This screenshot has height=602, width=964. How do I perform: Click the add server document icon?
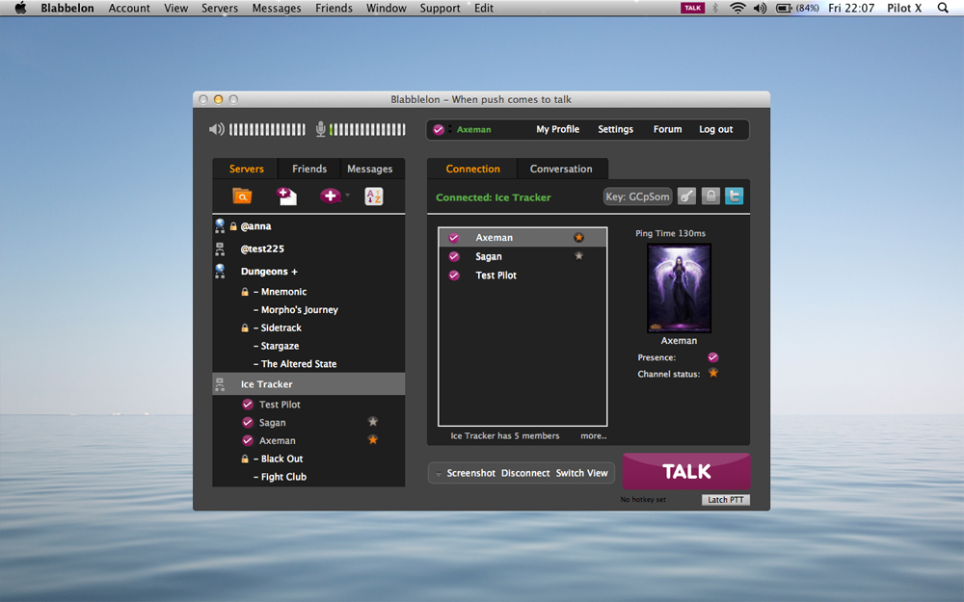[286, 196]
